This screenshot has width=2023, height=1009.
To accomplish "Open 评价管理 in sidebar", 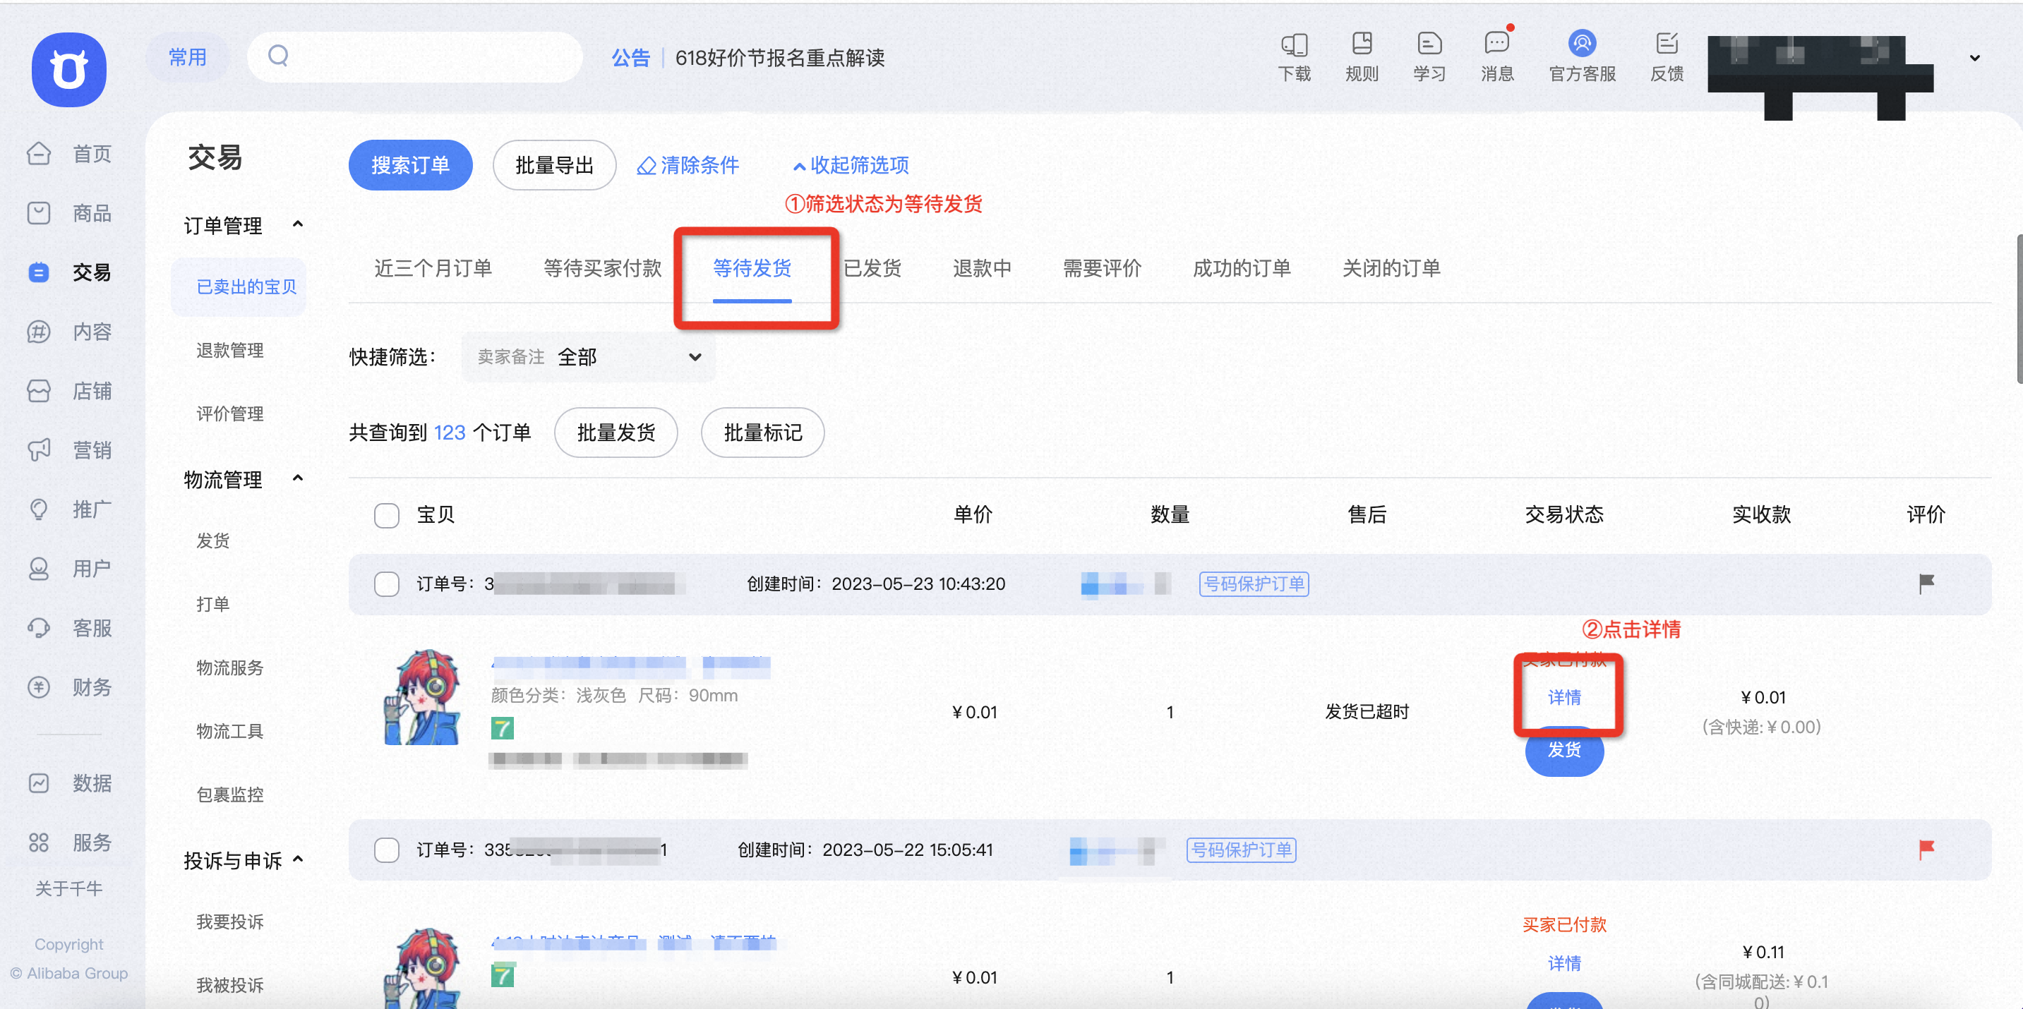I will pyautogui.click(x=230, y=413).
